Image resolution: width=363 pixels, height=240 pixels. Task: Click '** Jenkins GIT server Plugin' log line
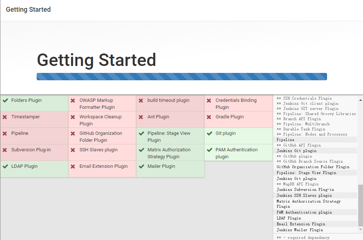point(307,108)
